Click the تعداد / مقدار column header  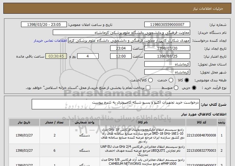tap(54, 122)
